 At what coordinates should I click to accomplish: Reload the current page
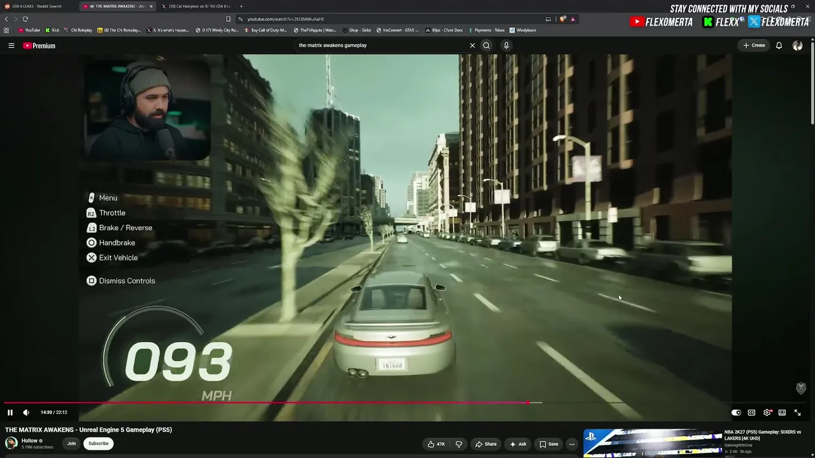[x=25, y=19]
